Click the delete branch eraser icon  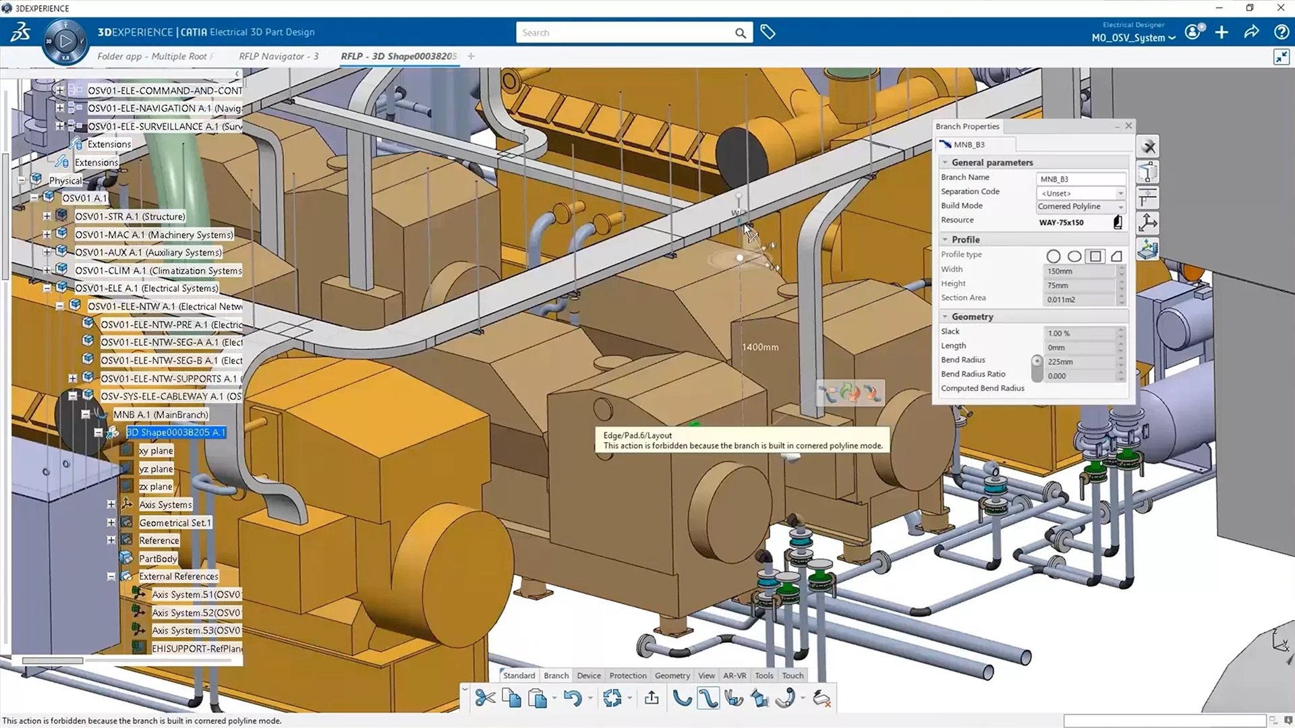[821, 698]
